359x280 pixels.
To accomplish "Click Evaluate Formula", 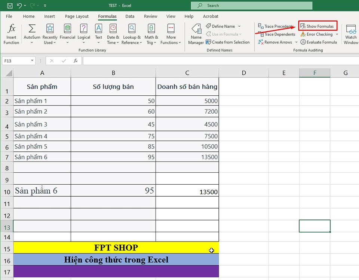I will 319,42.
